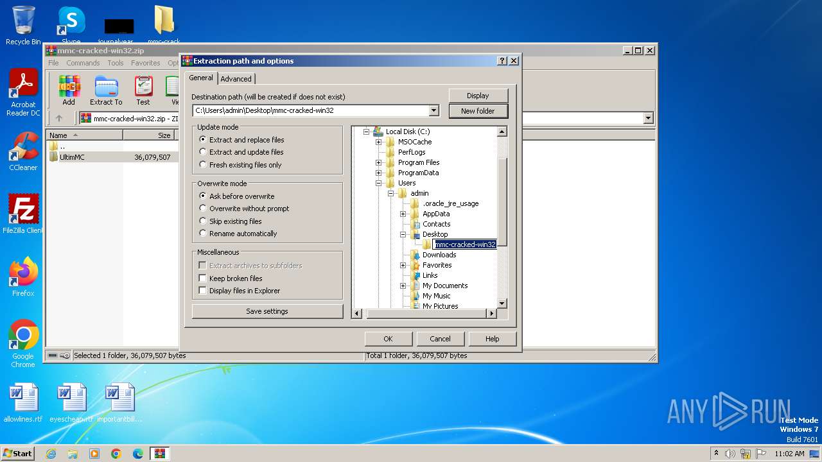Viewport: 822px width, 462px height.
Task: Click the New folder button
Action: coord(478,111)
